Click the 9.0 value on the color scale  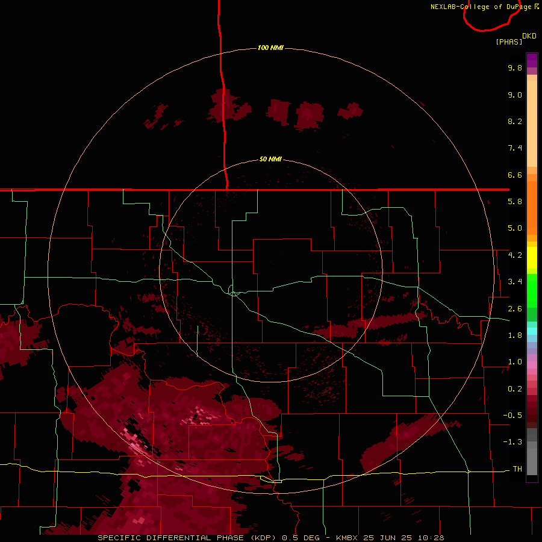tap(515, 95)
